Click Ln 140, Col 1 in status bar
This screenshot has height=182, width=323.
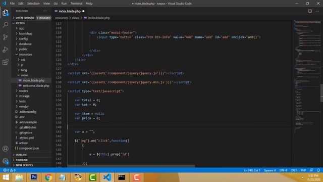click(x=252, y=170)
